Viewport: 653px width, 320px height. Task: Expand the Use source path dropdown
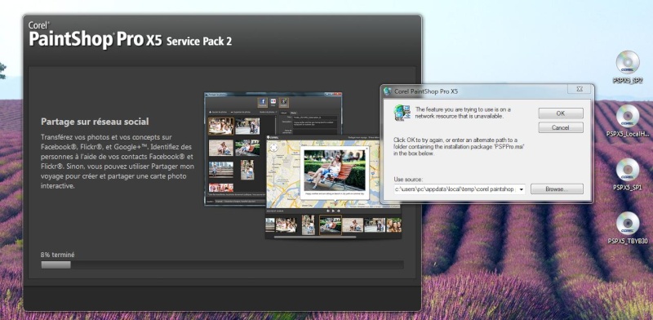coord(521,189)
